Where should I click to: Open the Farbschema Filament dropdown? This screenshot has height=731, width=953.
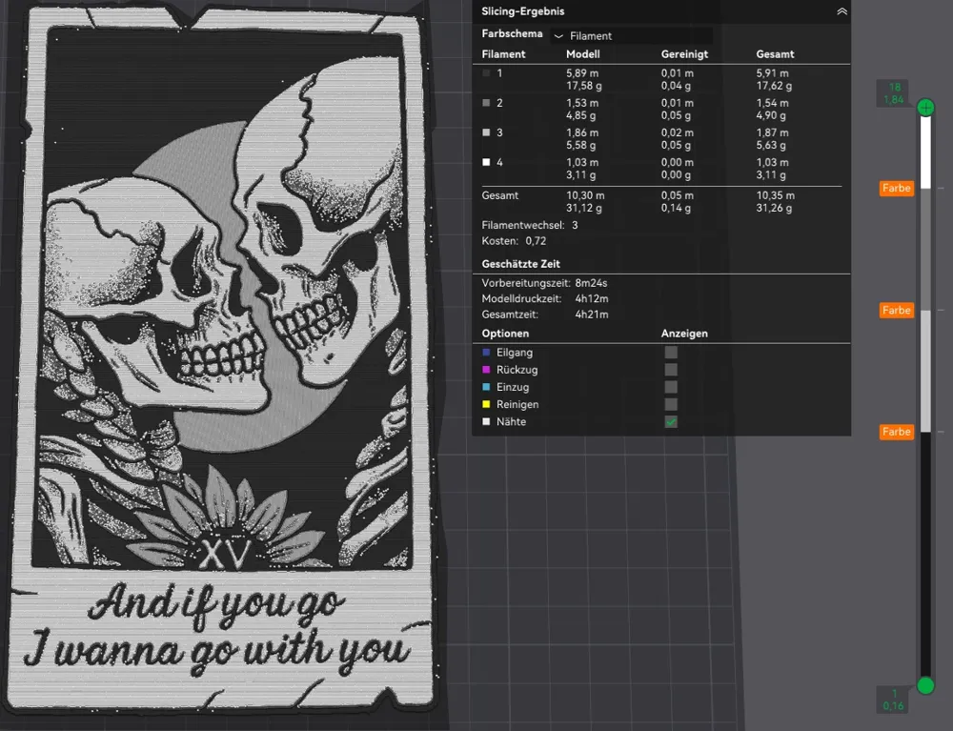pyautogui.click(x=632, y=36)
